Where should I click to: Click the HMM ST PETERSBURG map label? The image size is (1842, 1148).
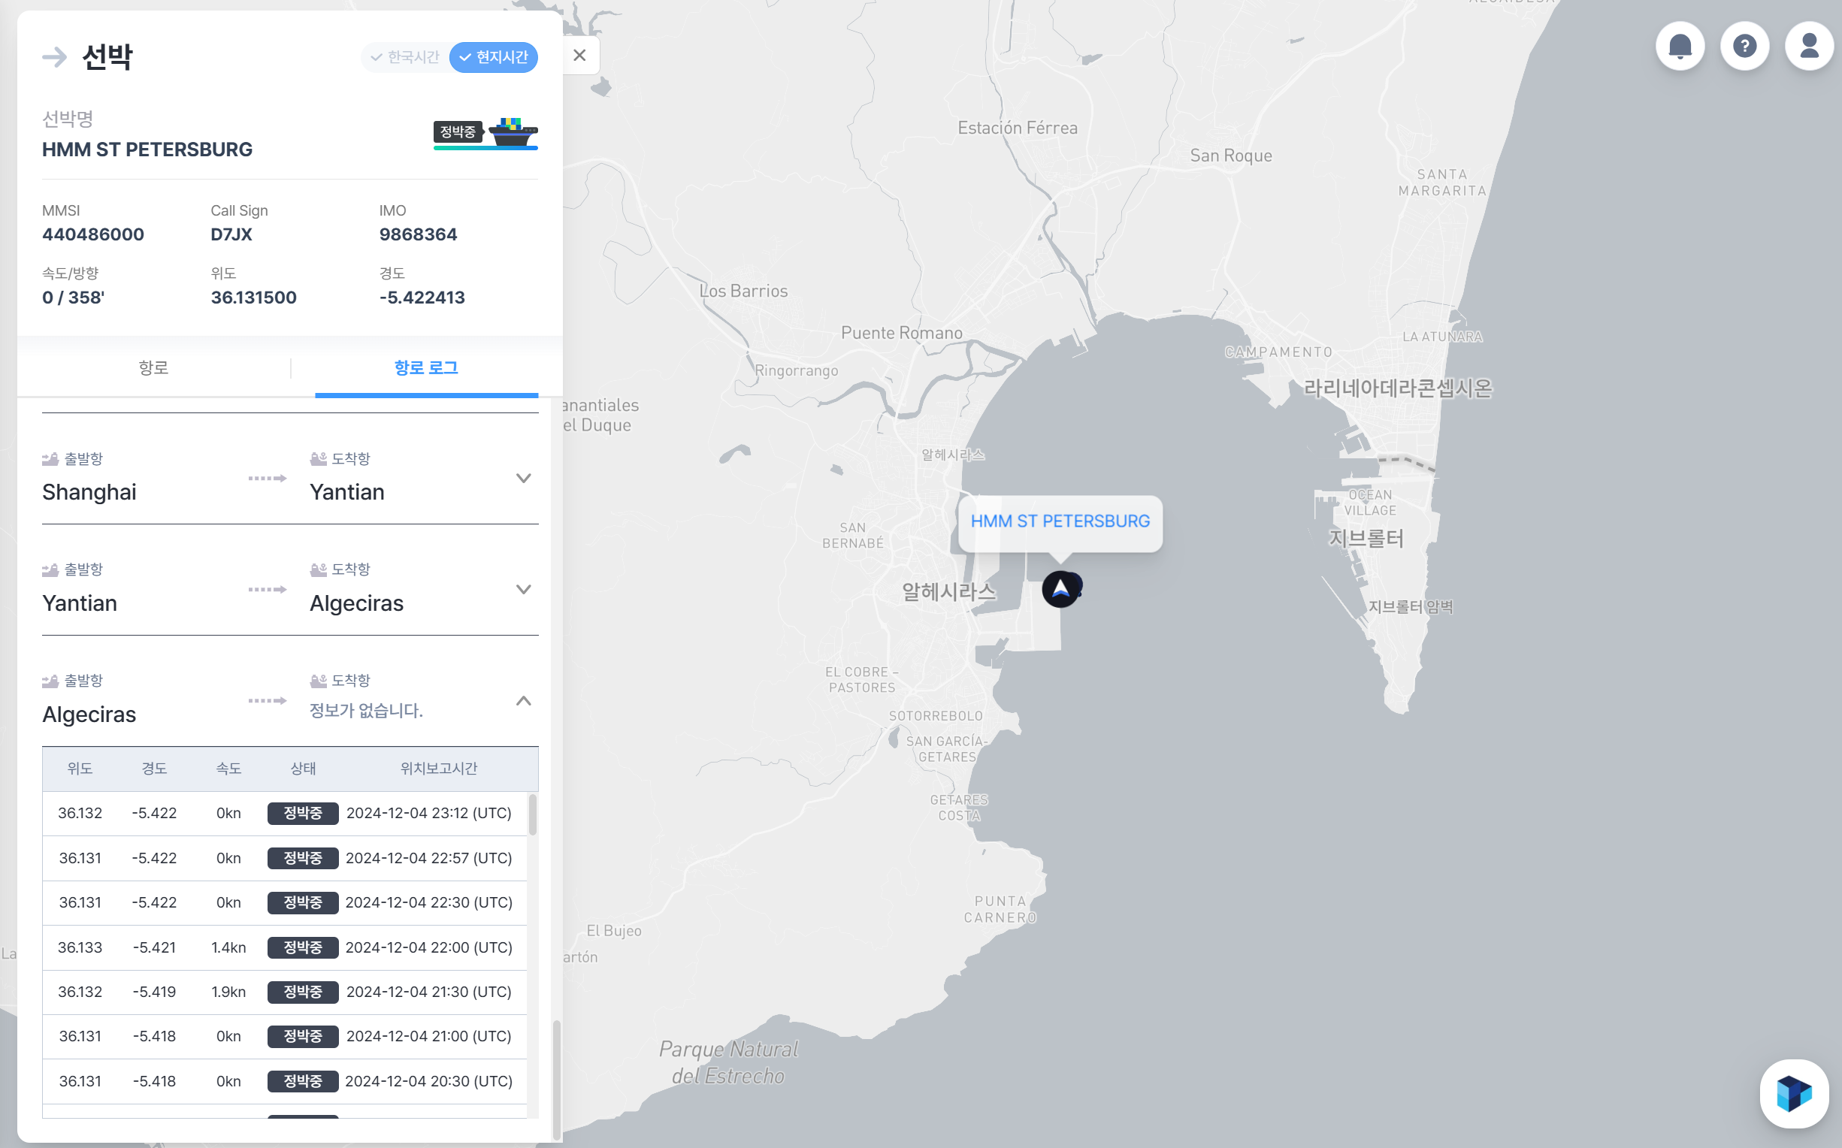click(1060, 521)
